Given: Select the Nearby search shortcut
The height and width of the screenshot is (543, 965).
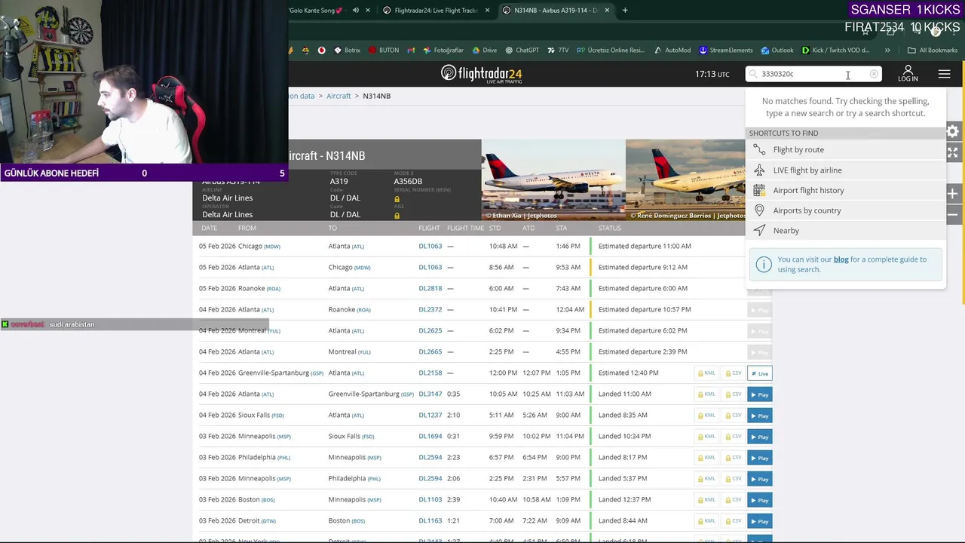Looking at the screenshot, I should coord(844,231).
